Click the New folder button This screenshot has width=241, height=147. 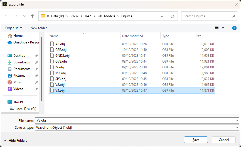39,28
